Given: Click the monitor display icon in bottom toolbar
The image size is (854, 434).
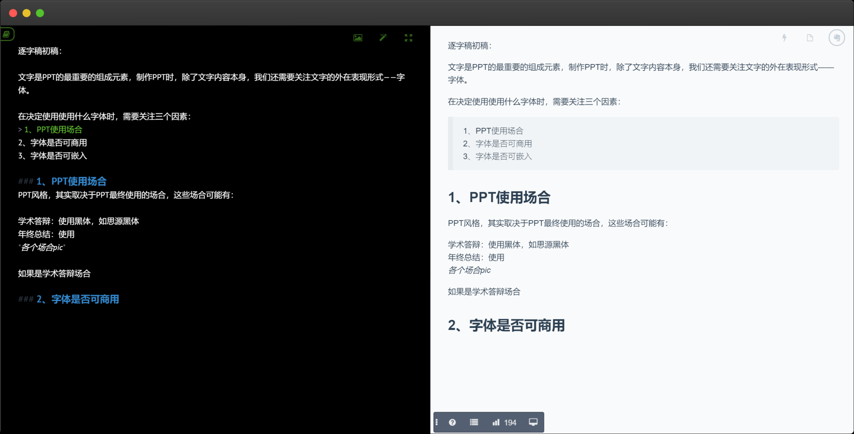Looking at the screenshot, I should point(533,422).
